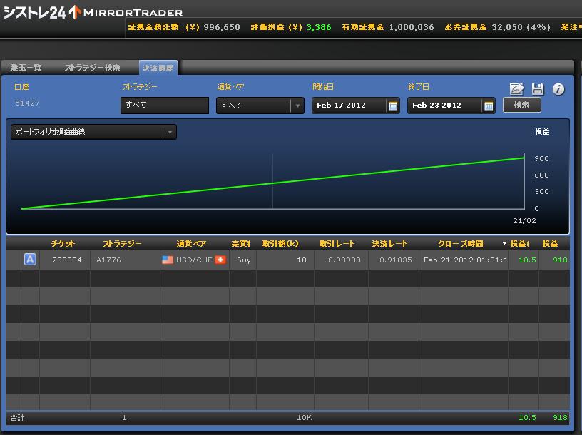The width and height of the screenshot is (582, 435).
Task: Click sort arrow on クローズ時間 column
Action: point(504,244)
